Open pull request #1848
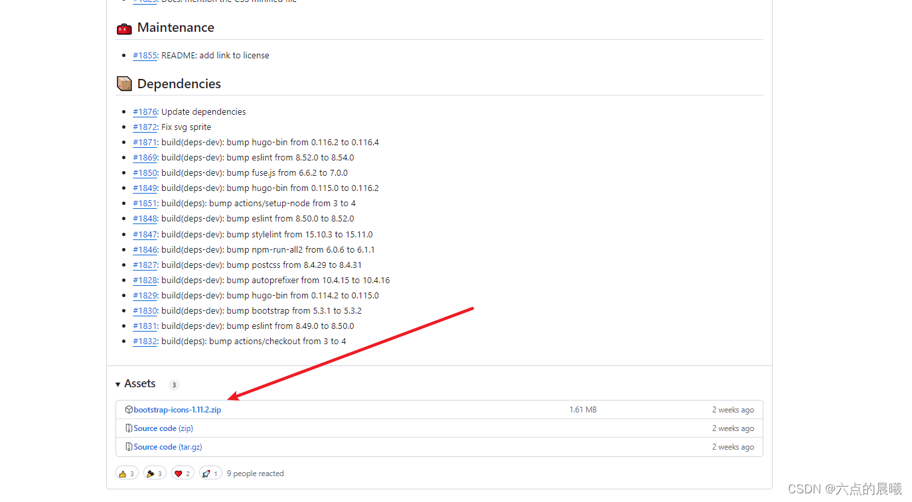This screenshot has width=912, height=502. click(x=145, y=219)
